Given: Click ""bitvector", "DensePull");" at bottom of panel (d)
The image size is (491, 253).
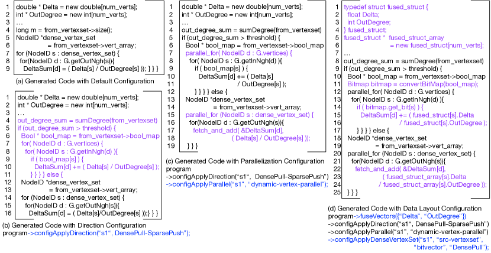Looking at the screenshot, I should tap(451, 247).
